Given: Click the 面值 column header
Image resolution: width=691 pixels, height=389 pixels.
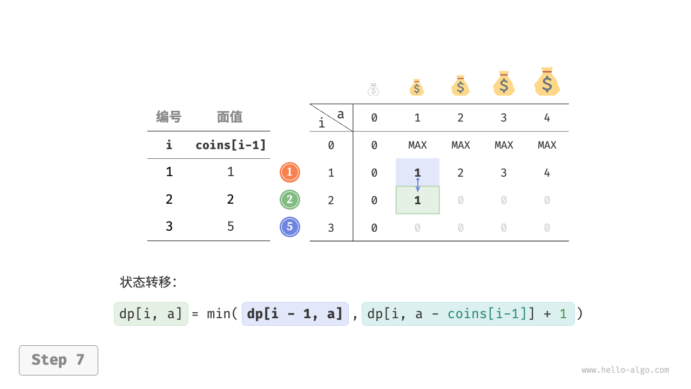Looking at the screenshot, I should tap(230, 117).
